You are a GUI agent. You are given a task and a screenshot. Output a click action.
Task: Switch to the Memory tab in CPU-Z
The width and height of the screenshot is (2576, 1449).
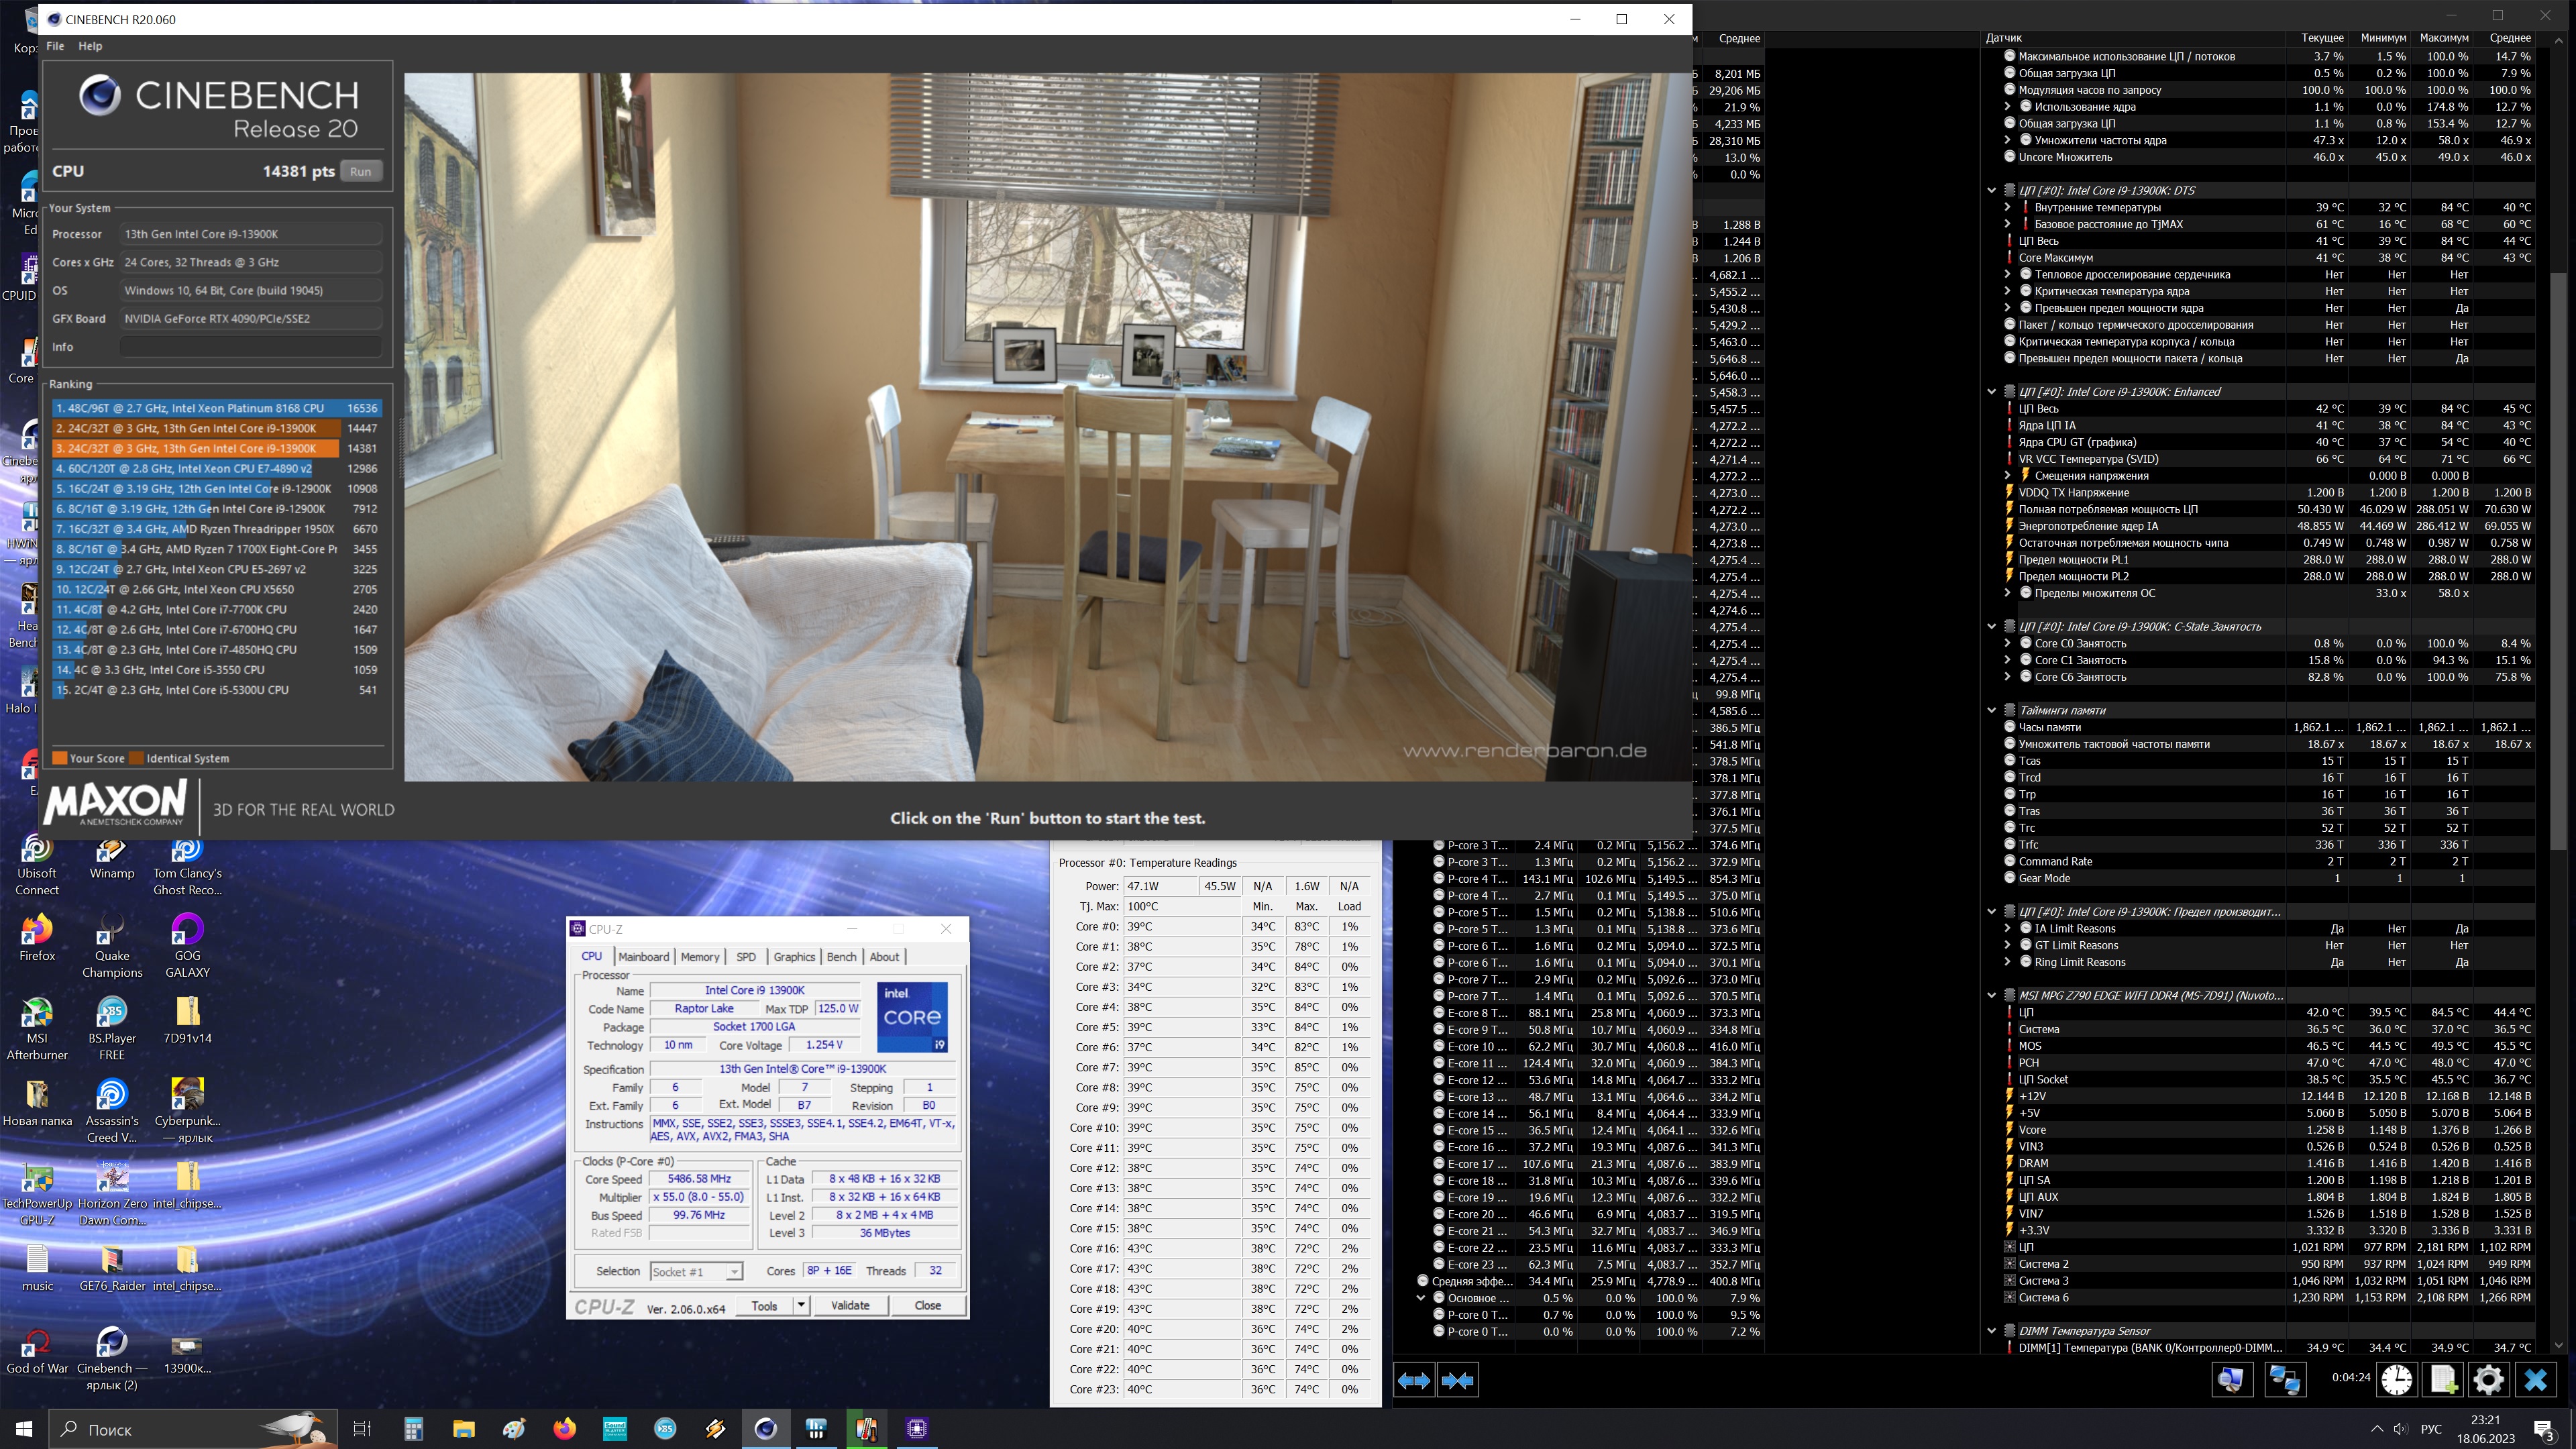(x=700, y=956)
